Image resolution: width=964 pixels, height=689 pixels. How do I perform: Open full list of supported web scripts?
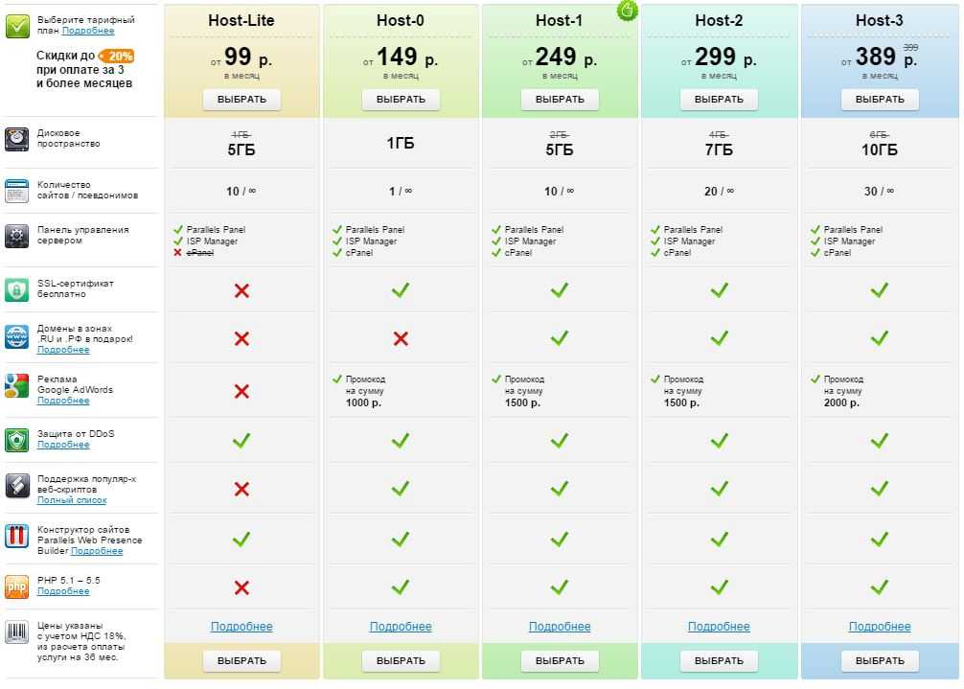click(x=72, y=500)
